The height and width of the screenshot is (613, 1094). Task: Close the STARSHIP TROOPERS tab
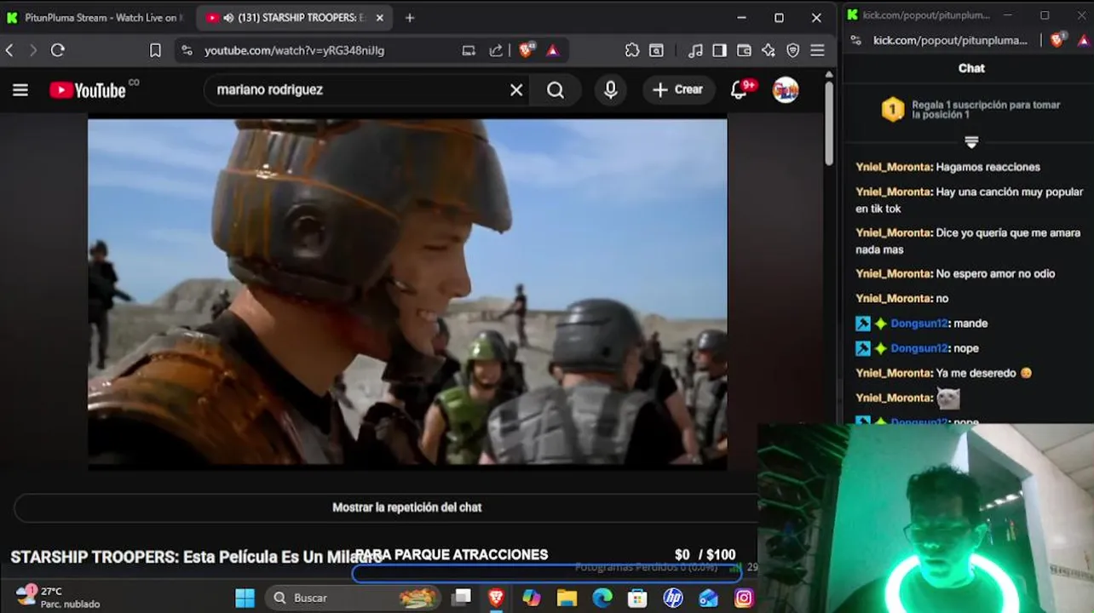pyautogui.click(x=380, y=18)
